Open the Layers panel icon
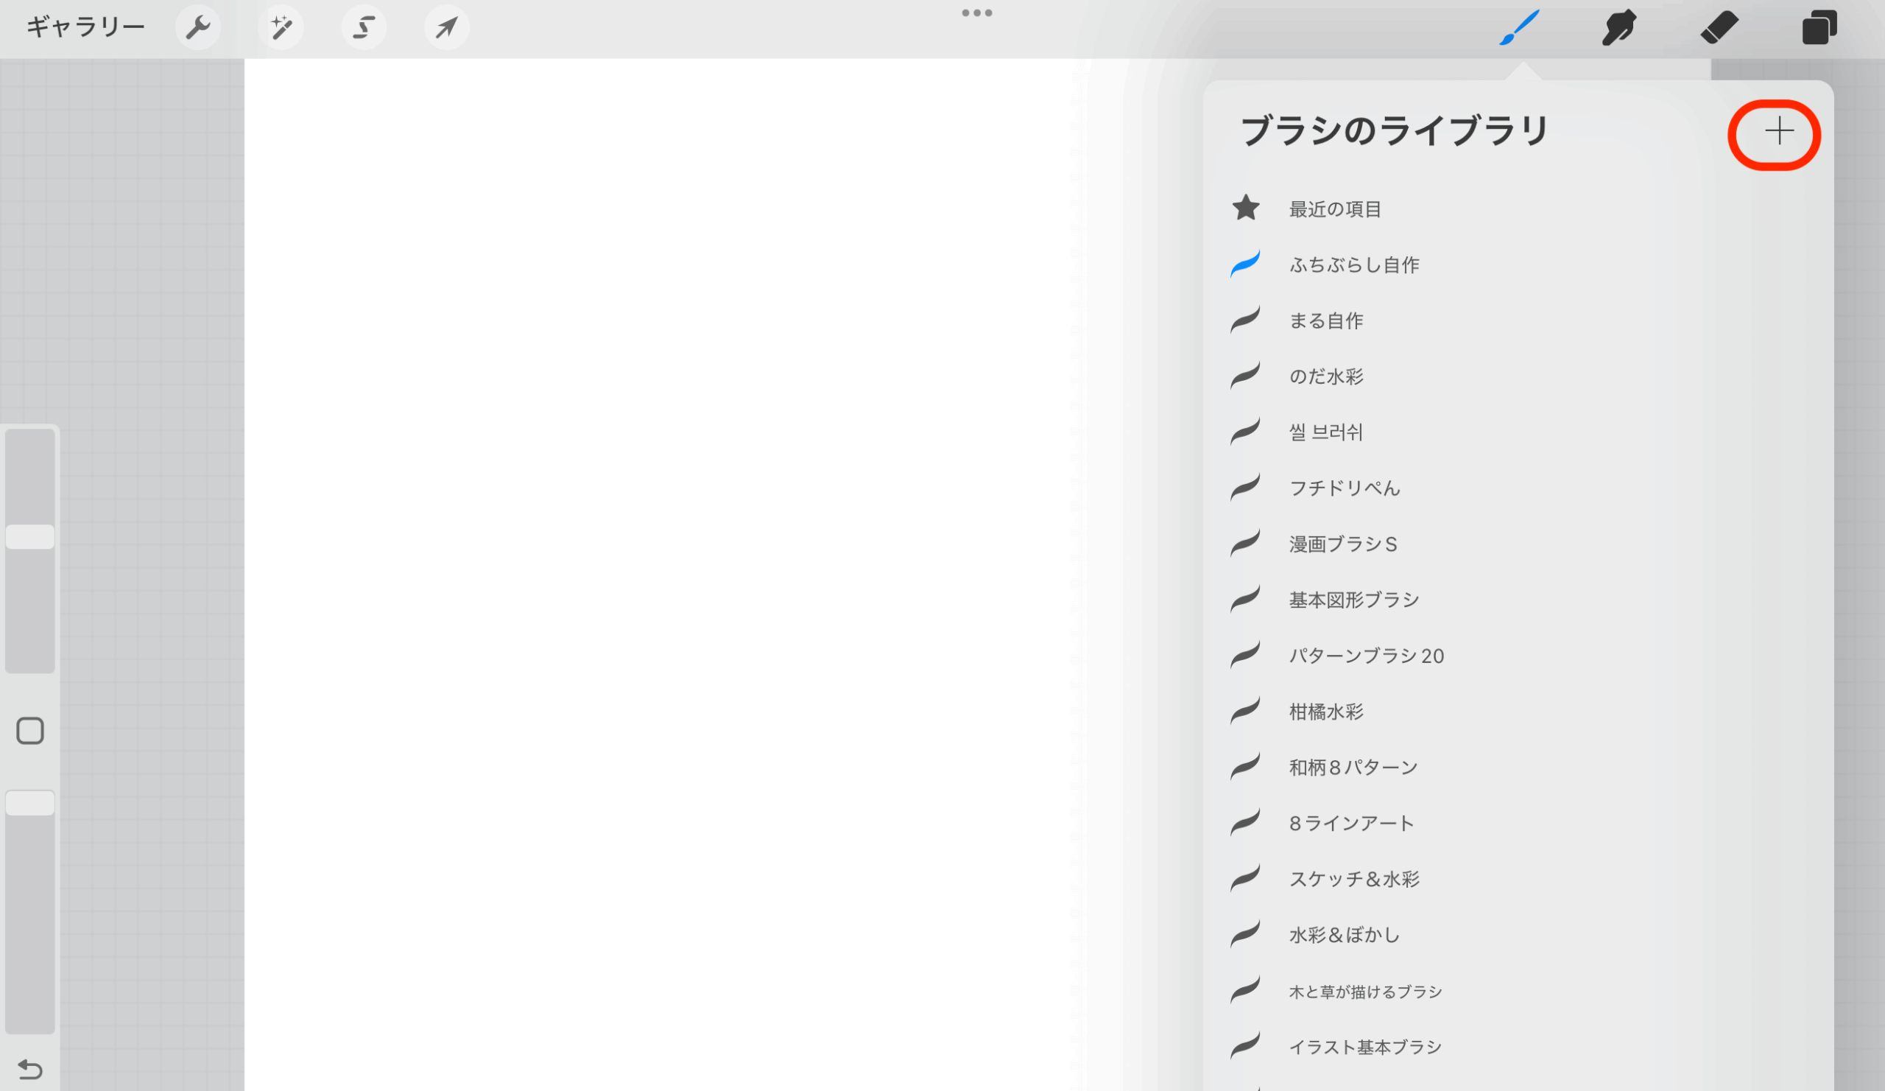1885x1091 pixels. 1819,28
